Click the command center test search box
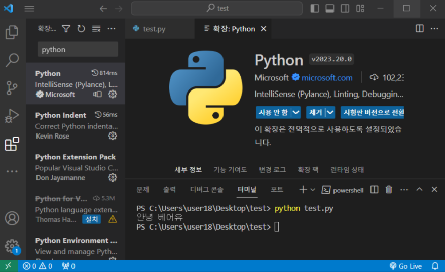 pos(217,8)
